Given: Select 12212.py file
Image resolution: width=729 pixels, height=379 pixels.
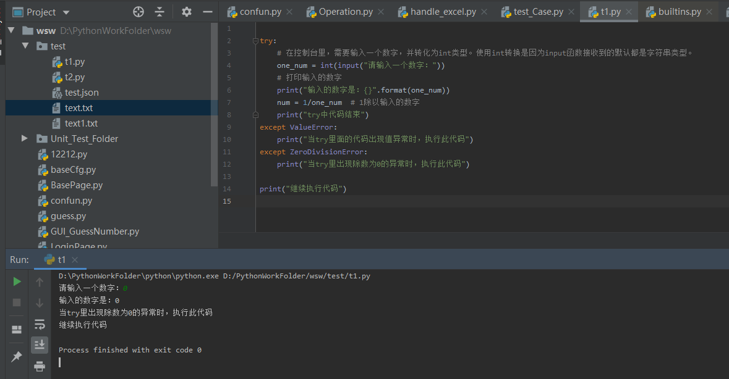Looking at the screenshot, I should 69,154.
